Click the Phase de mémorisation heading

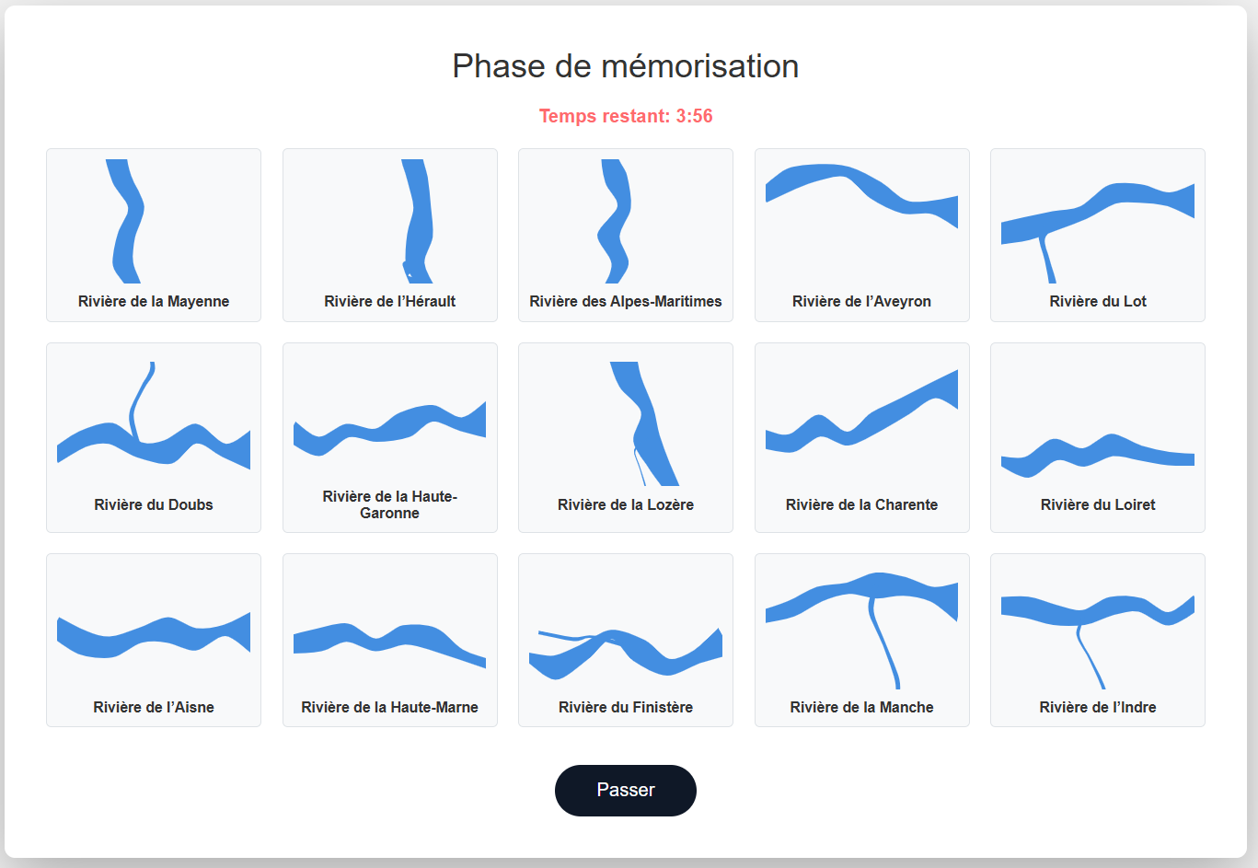tap(625, 66)
